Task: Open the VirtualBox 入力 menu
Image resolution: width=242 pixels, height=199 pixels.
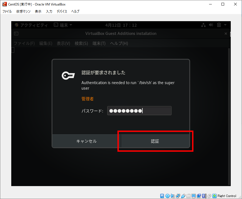Action: pos(49,12)
